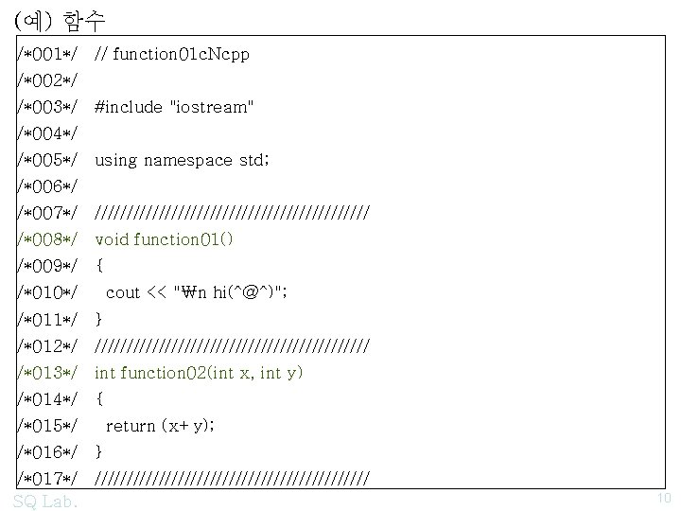Click the closing brace on line 011
The image size is (681, 511).
tap(99, 319)
